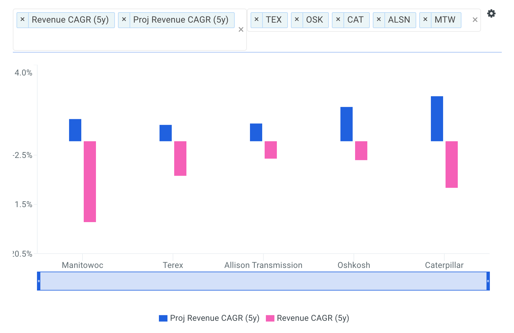Click the Oshkosh axis label
Screen dimensions: 514x333
coord(354,265)
